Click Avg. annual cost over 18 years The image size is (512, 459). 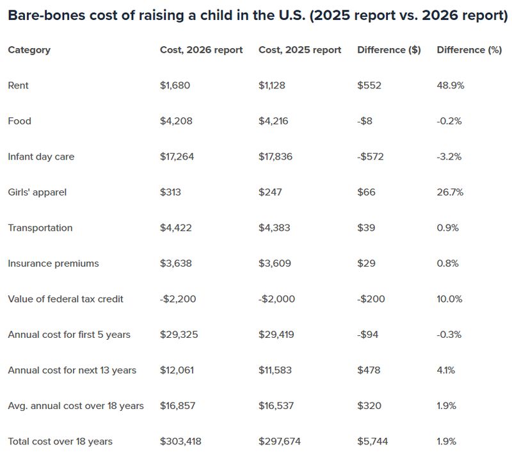[x=76, y=406]
